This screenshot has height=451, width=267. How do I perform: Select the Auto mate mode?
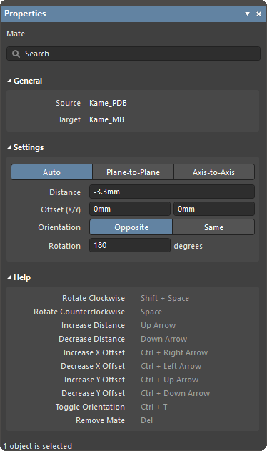coord(51,172)
